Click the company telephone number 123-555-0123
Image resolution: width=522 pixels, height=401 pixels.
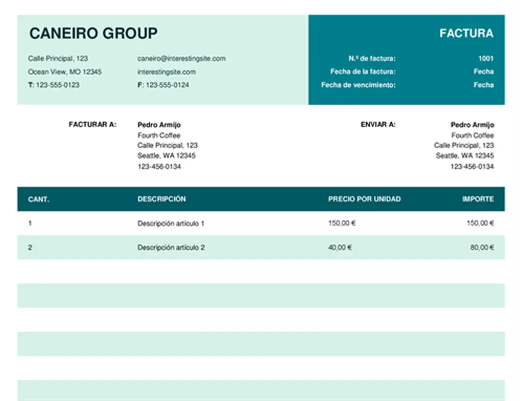57,85
